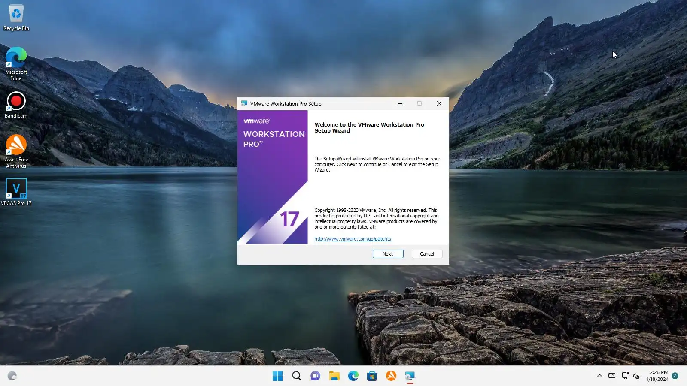Open File Explorer from the taskbar
The height and width of the screenshot is (386, 687).
pyautogui.click(x=334, y=376)
